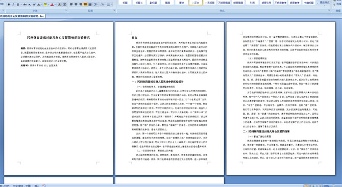Toggle Bold formatting in the ribbon
Screen dimensions: 342x187
click(9, 5)
